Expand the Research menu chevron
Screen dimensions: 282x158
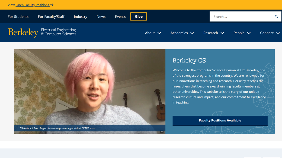222,33
